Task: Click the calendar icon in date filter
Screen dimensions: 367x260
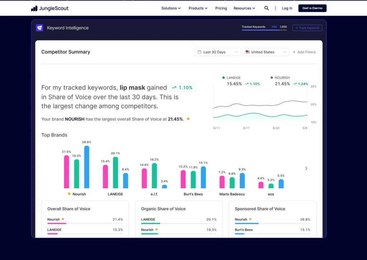Action: click(x=199, y=52)
